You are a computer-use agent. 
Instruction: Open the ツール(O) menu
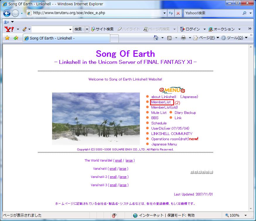pyautogui.click(x=234, y=38)
